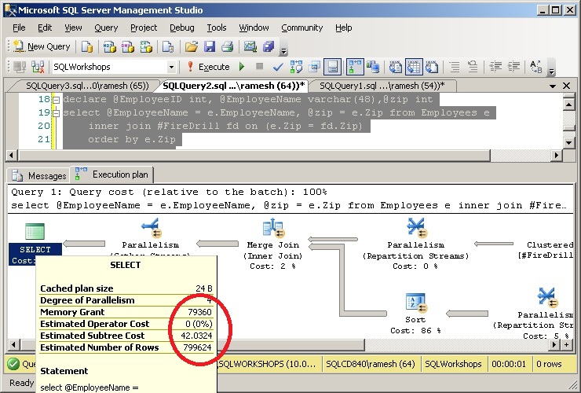The height and width of the screenshot is (393, 581).
Task: Switch to the SQLQuery1.sql tab
Action: click(x=382, y=86)
